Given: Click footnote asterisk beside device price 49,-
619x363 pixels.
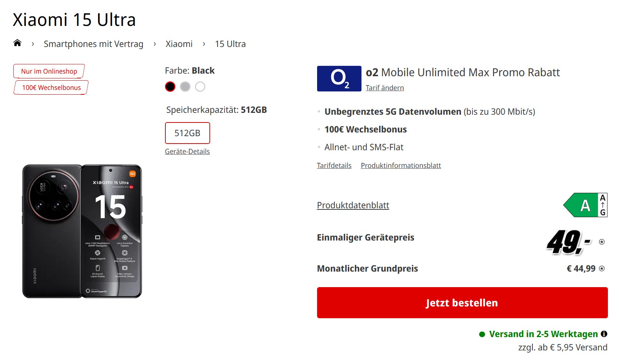Looking at the screenshot, I should point(602,242).
